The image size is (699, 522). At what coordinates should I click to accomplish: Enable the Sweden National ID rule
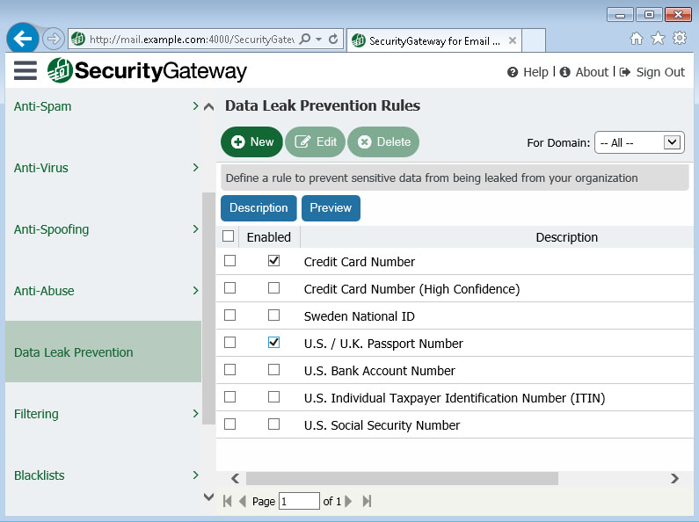coord(273,315)
